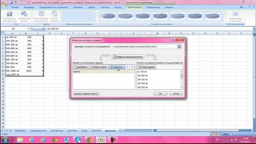The height and width of the screenshot is (144, 256).
Task: Click OK in the data source dialog
Action: click(160, 94)
